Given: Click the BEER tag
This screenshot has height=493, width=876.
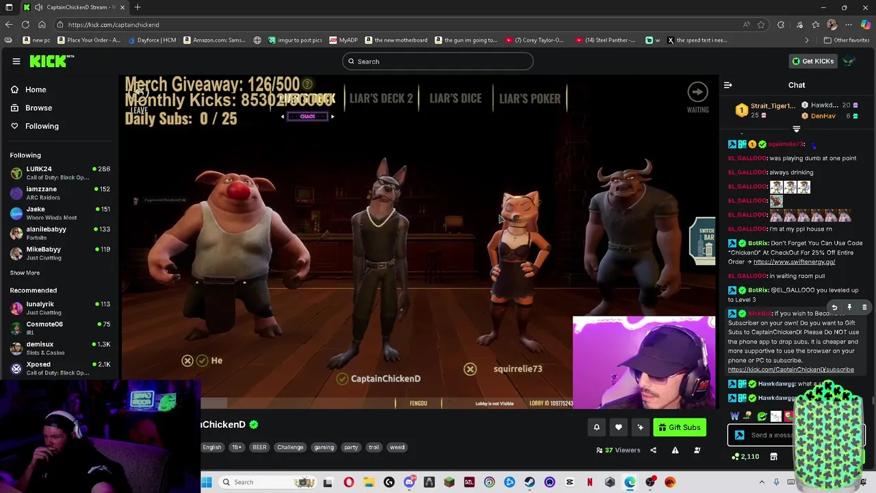Looking at the screenshot, I should coord(259,447).
